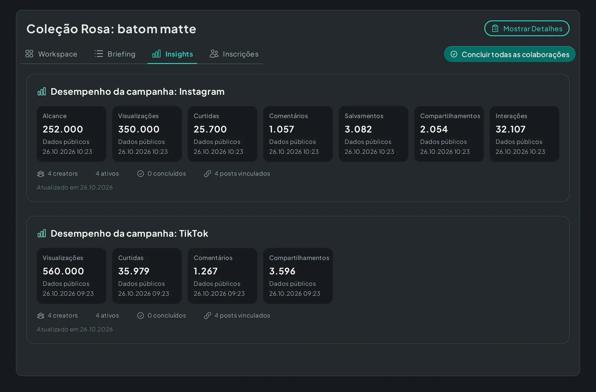Click the link icon in TikTok section
This screenshot has width=596, height=392.
[207, 316]
